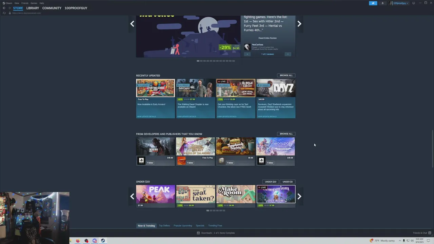Click YesCarloss reviewer avatar

248,47
